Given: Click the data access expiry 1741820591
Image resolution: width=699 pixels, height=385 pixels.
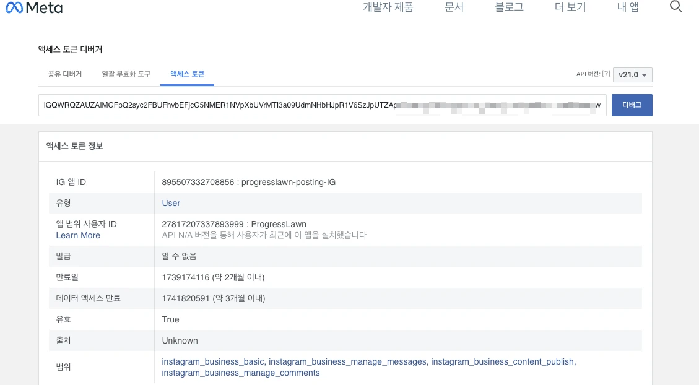Looking at the screenshot, I should tap(186, 298).
